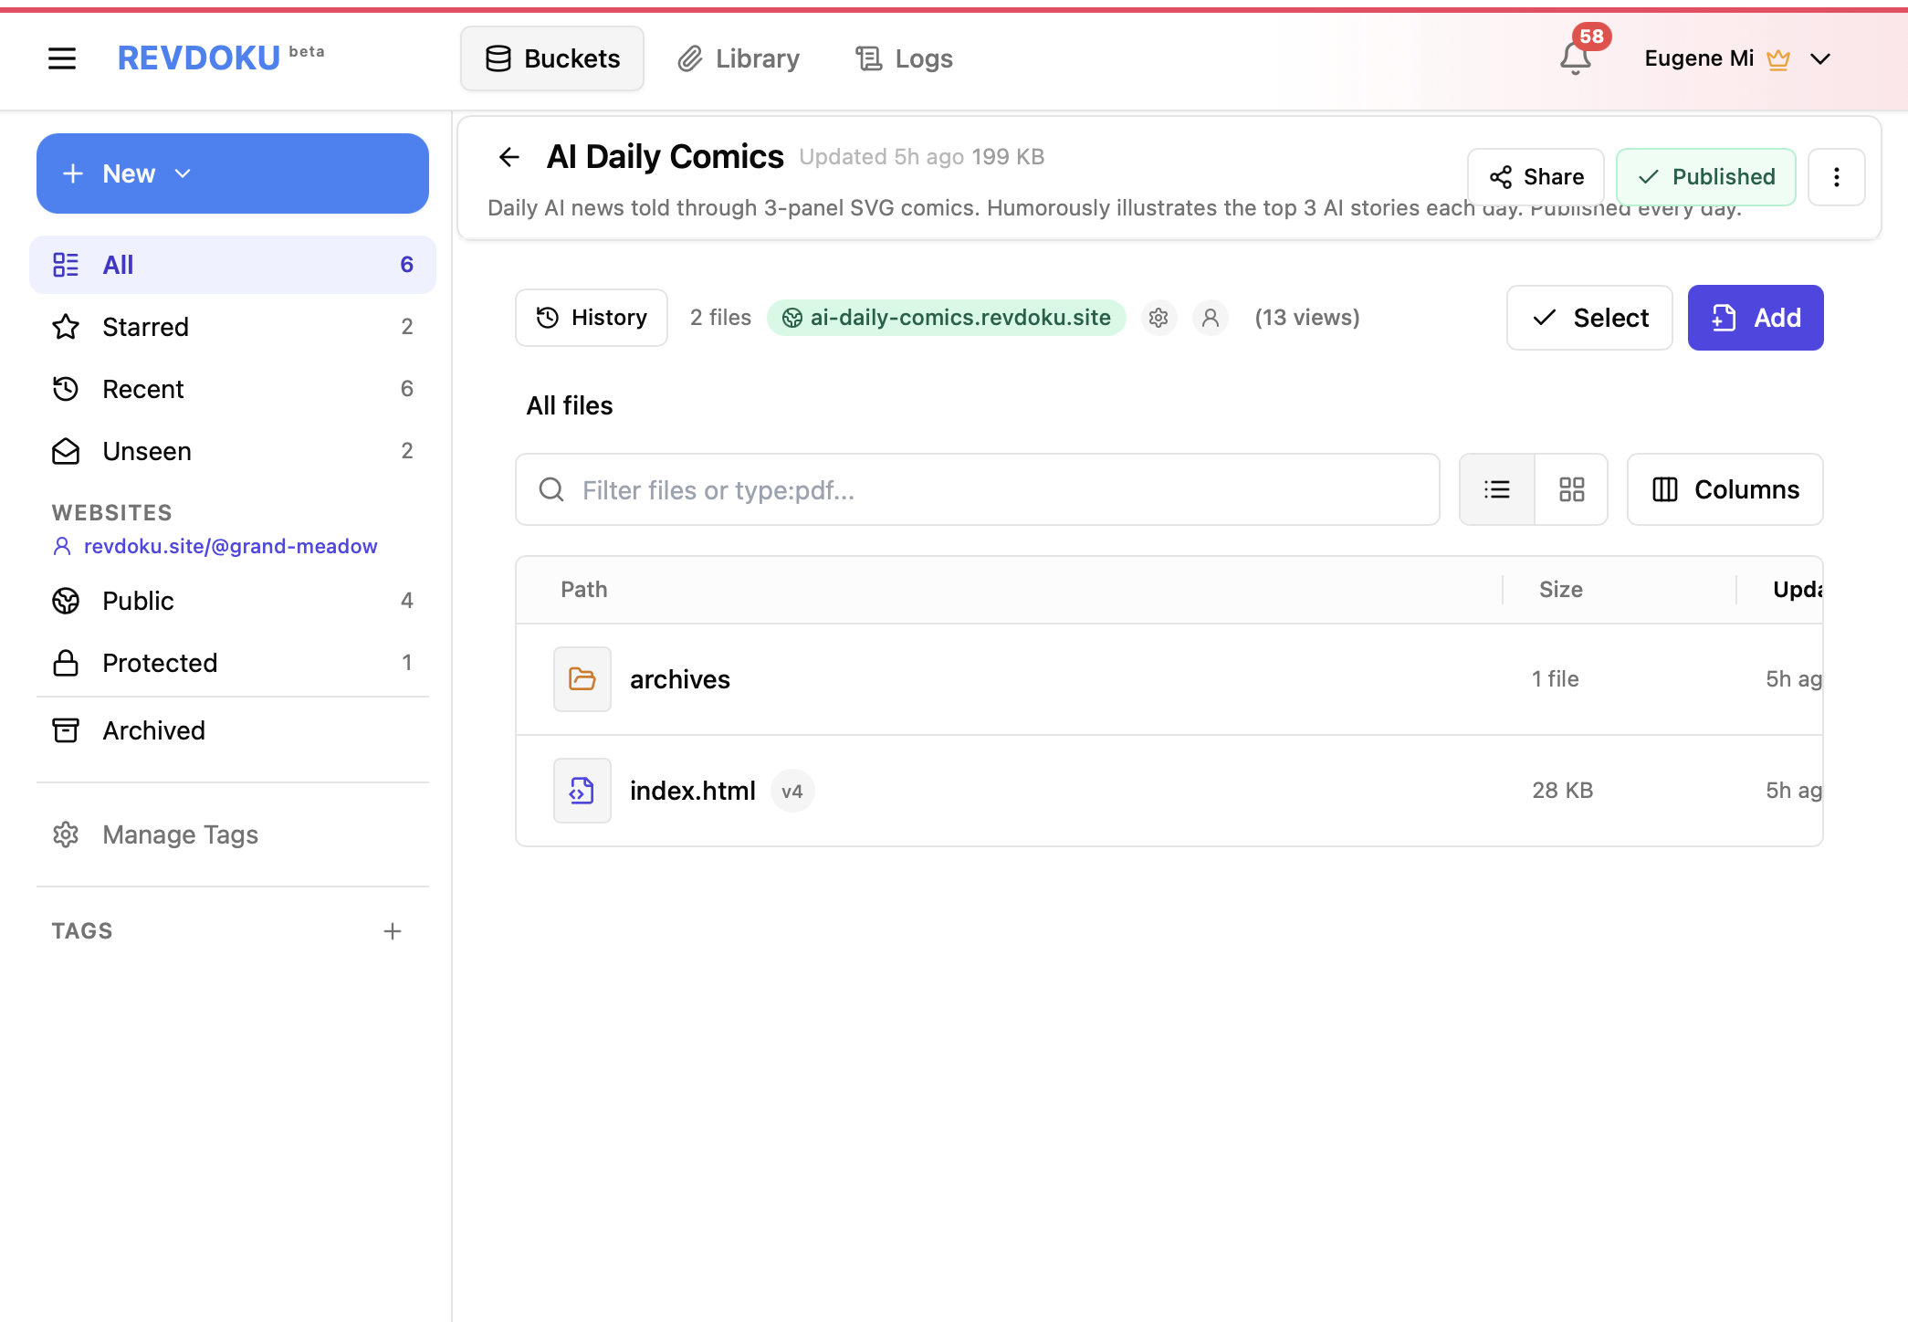1908x1322 pixels.
Task: Click the REVDOKU logo
Action: coord(199,58)
